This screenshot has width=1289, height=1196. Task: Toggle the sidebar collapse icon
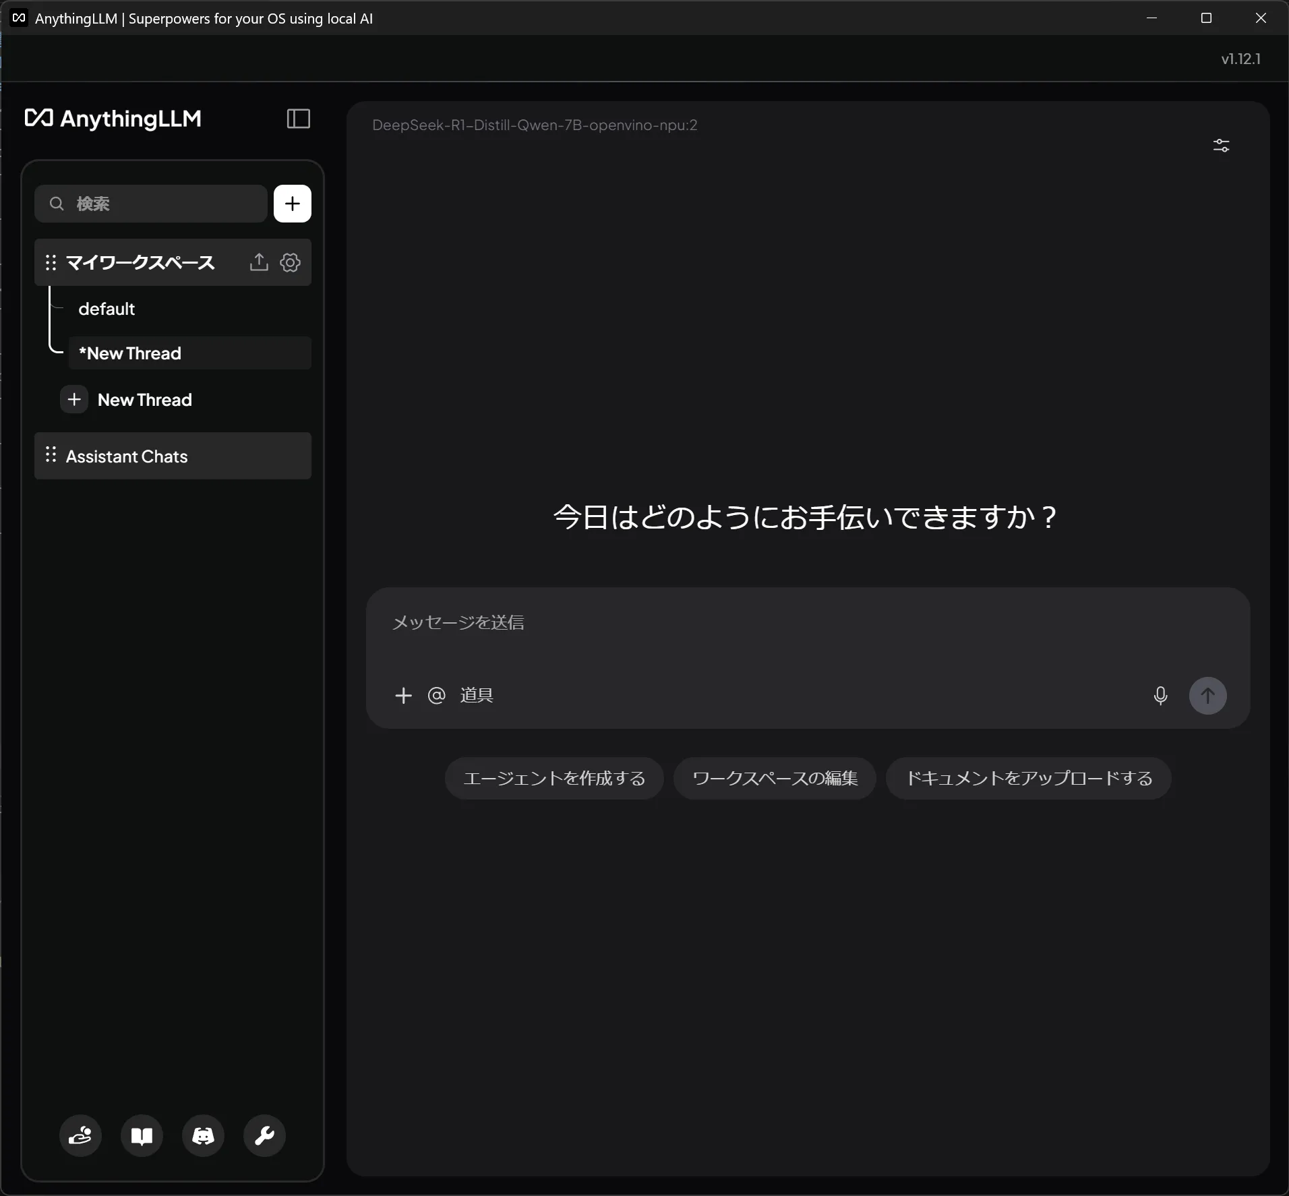point(299,119)
